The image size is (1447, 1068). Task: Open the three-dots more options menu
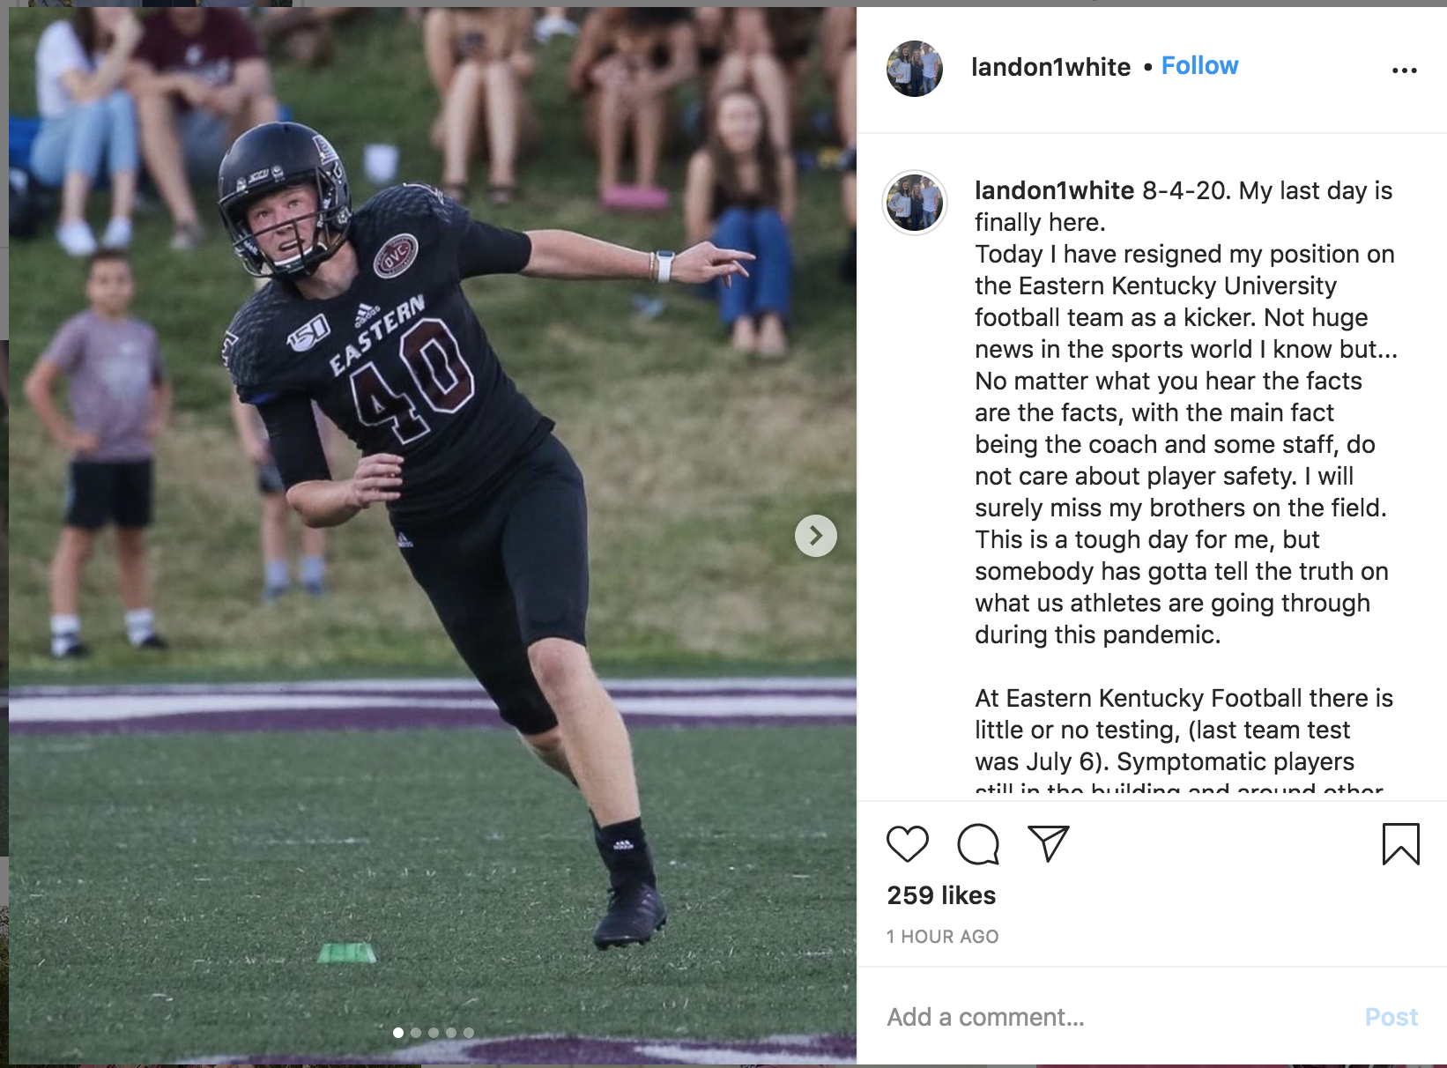tap(1404, 70)
